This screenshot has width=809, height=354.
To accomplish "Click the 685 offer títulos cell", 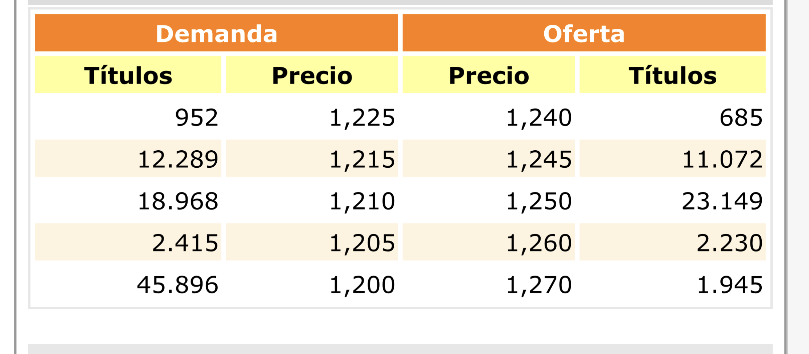I will pyautogui.click(x=673, y=117).
